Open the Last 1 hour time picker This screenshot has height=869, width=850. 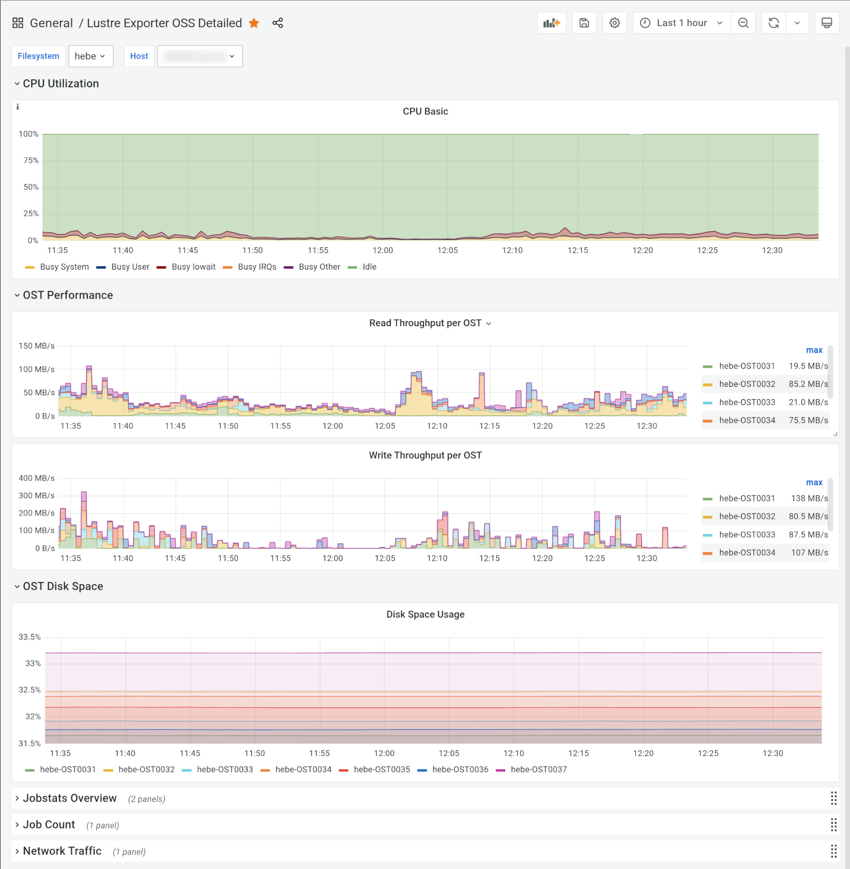click(681, 23)
